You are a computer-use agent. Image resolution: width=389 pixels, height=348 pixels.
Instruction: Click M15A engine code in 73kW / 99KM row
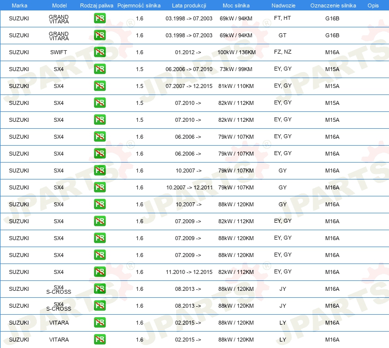[x=332, y=69]
